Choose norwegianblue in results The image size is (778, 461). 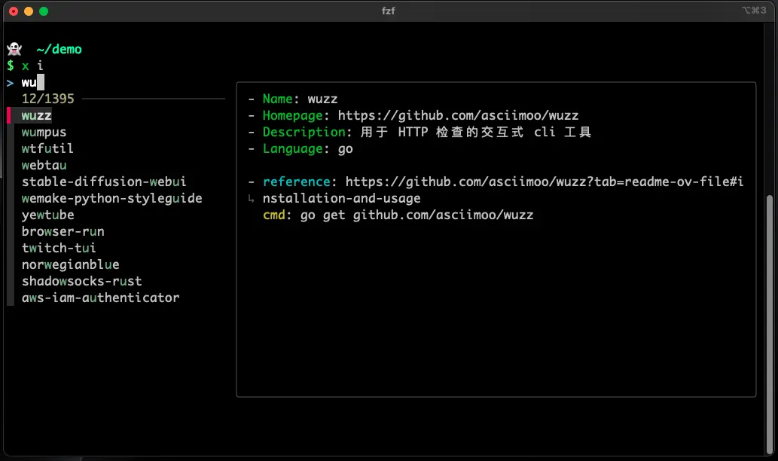point(70,264)
